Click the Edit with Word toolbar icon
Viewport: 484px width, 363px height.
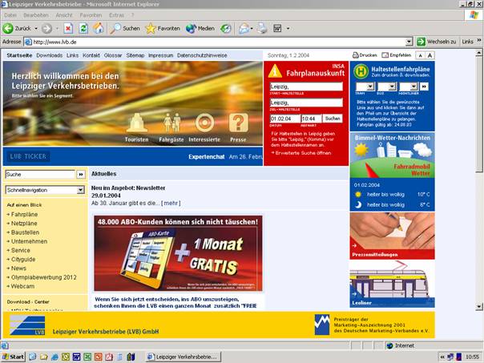[277, 29]
